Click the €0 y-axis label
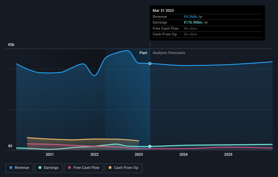This screenshot has width=278, height=177. coord(10,146)
